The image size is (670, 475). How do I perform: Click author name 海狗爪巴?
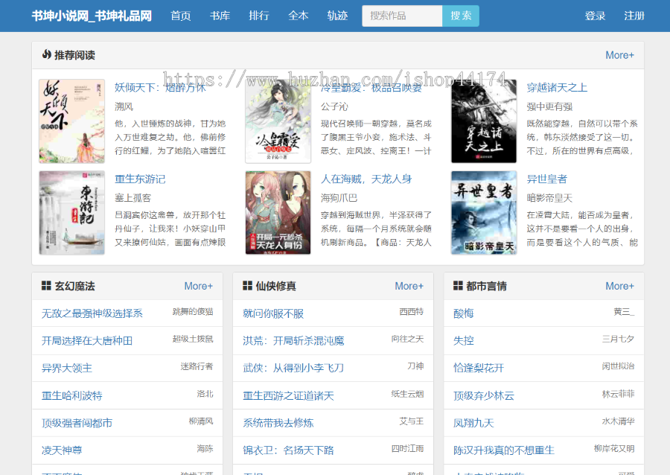pyautogui.click(x=339, y=198)
